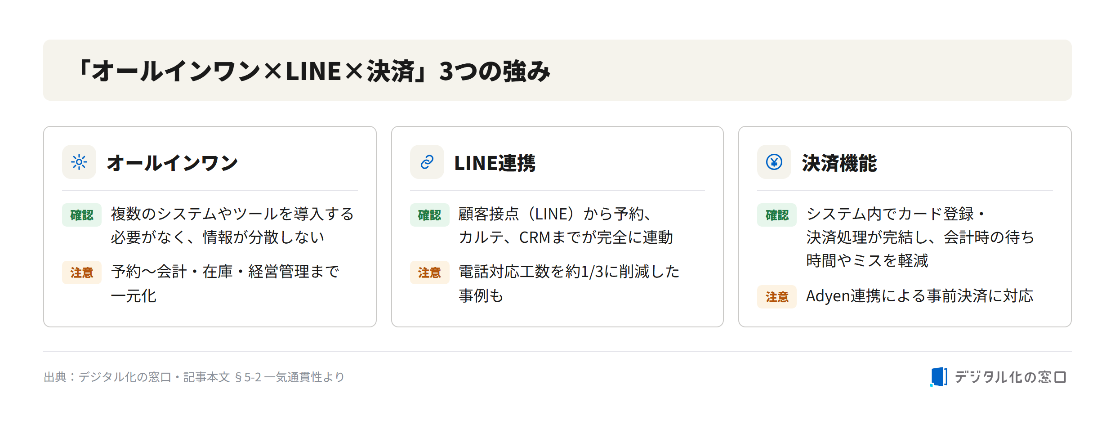
Task: Click green 確認 badge in オールインワン card
Action: (82, 215)
